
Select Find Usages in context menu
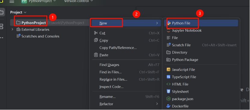(126, 65)
